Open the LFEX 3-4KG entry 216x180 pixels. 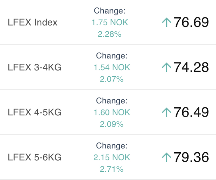[35, 67]
